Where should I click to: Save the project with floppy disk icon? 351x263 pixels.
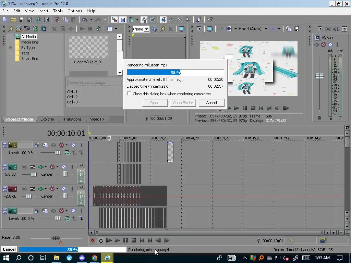tap(22, 20)
